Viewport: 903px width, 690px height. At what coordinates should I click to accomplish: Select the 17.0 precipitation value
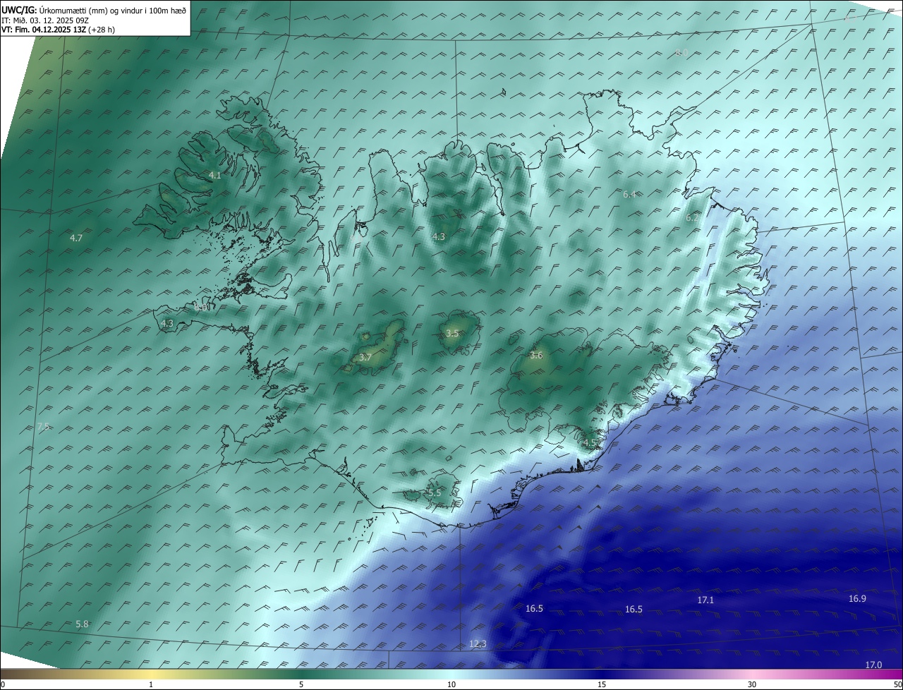pyautogui.click(x=873, y=665)
